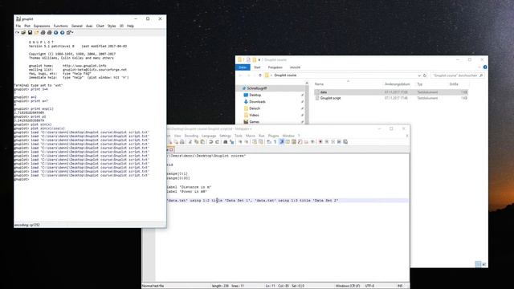The width and height of the screenshot is (514, 289).
Task: Click the replot arrow icon at gnuplot toolbar start
Action: [18, 32]
